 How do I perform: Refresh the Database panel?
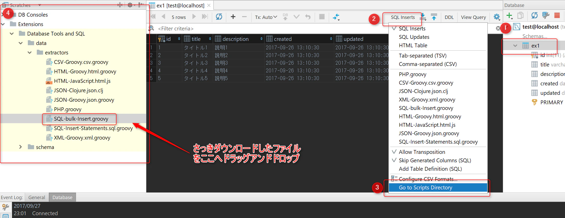coord(534,16)
